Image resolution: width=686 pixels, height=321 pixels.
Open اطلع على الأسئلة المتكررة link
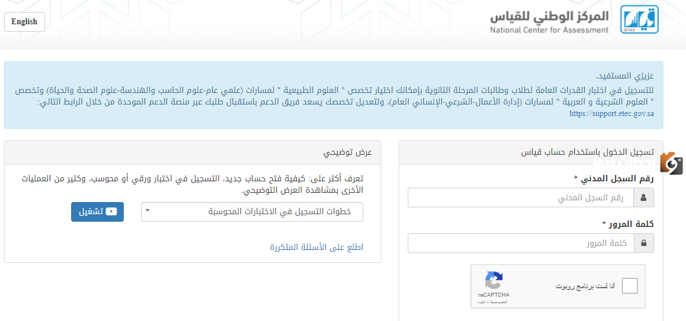[317, 247]
